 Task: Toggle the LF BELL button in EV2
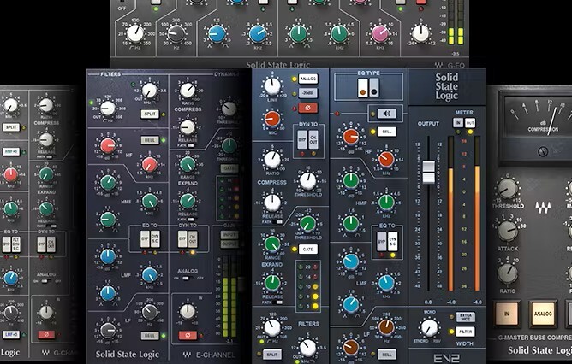coord(387,354)
